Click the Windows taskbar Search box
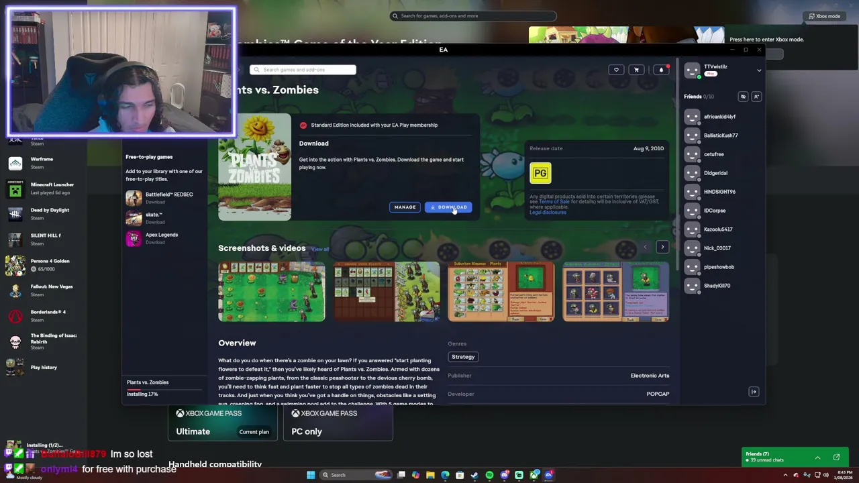Screen dimensions: 859x483 [x=356, y=475]
